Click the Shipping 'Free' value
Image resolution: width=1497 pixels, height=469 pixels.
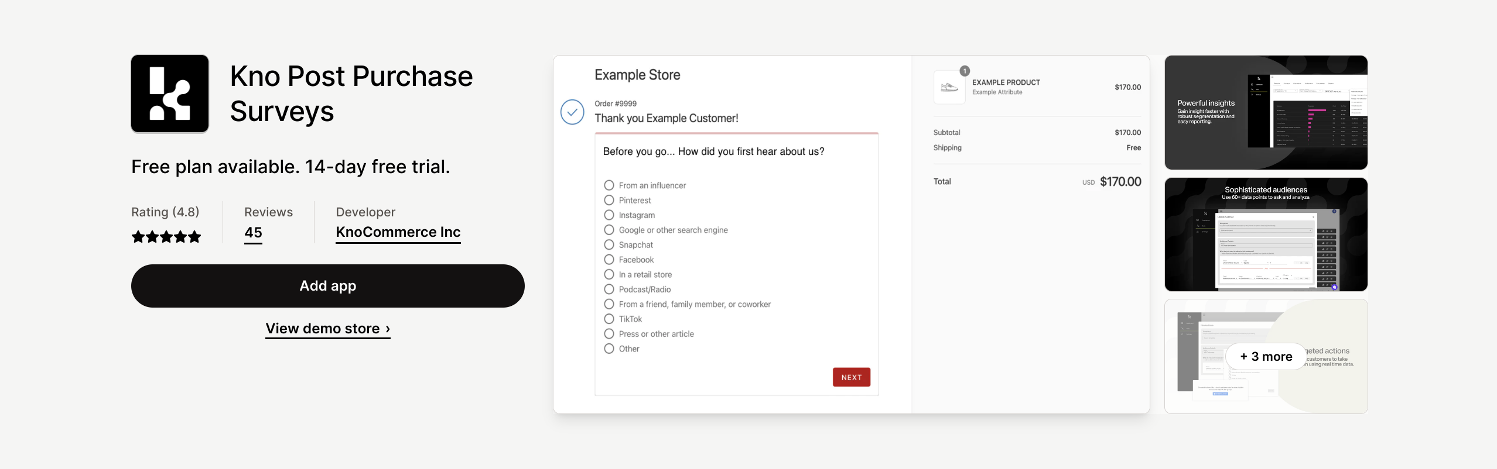[1134, 148]
